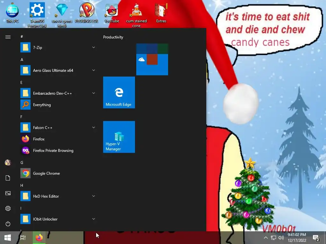This screenshot has height=244, width=326.
Task: Open the OneDrive cloud tile group
Action: coord(152,59)
